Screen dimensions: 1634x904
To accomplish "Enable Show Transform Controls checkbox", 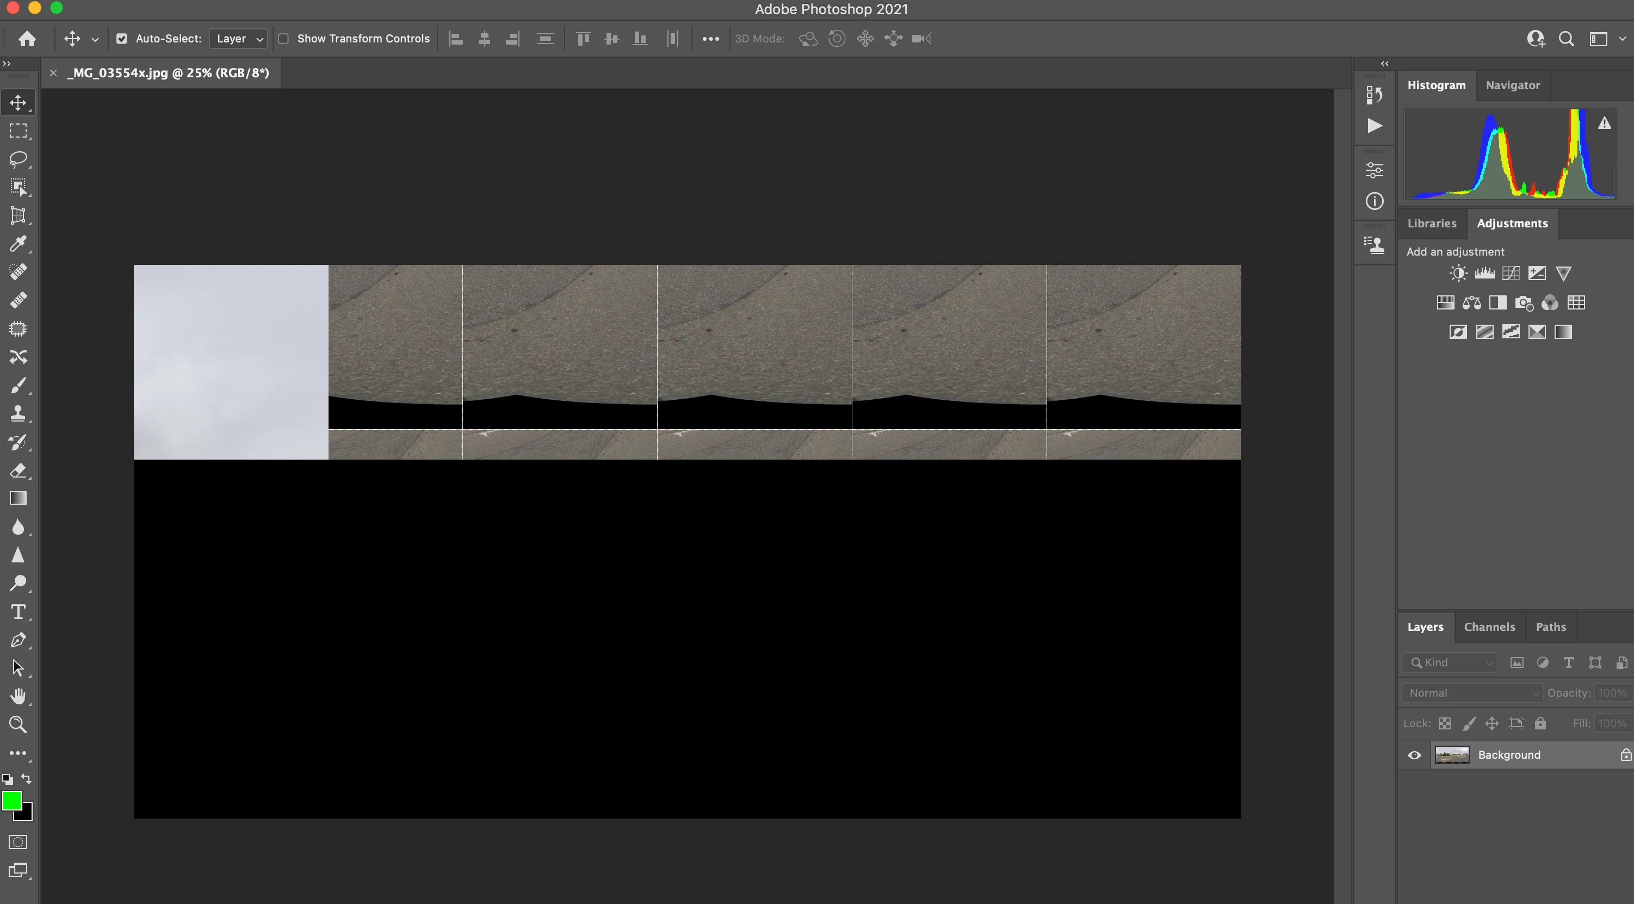I will 283,39.
